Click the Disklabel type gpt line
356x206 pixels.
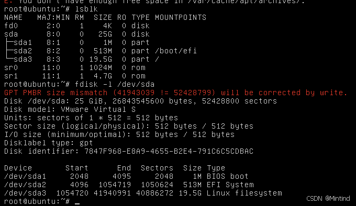click(x=49, y=143)
